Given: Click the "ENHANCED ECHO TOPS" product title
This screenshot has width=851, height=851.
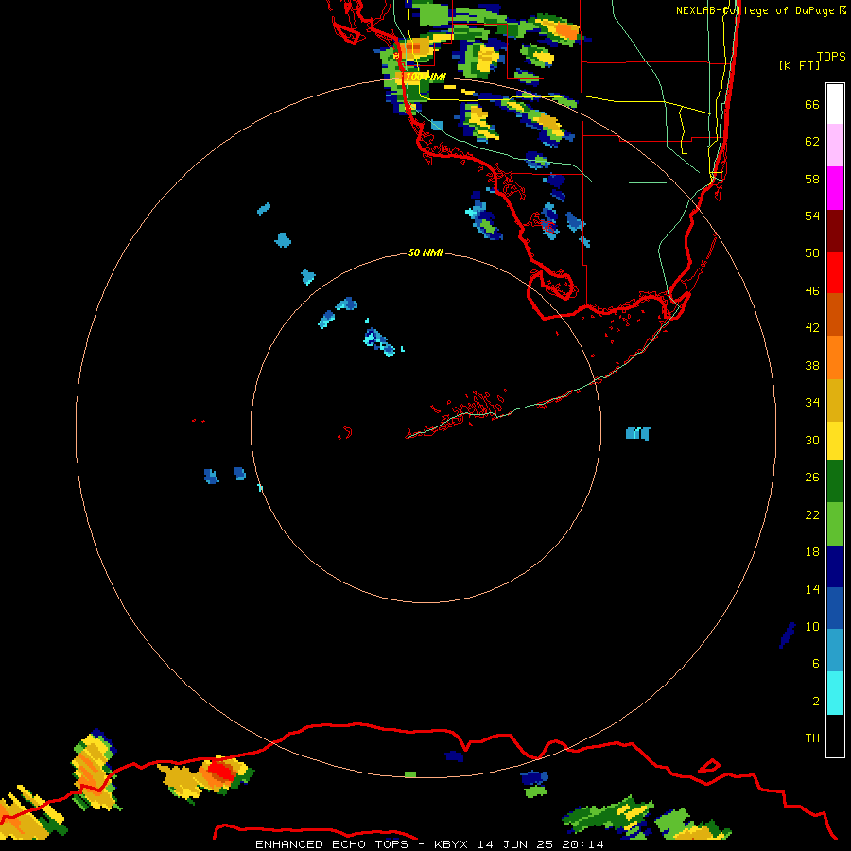Looking at the screenshot, I should click(332, 844).
